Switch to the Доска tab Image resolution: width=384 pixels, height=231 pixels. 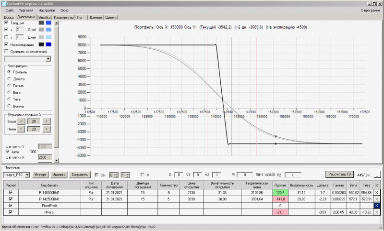[x=9, y=17]
